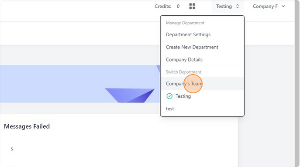
Task: Open Company Details
Action: 202,60
